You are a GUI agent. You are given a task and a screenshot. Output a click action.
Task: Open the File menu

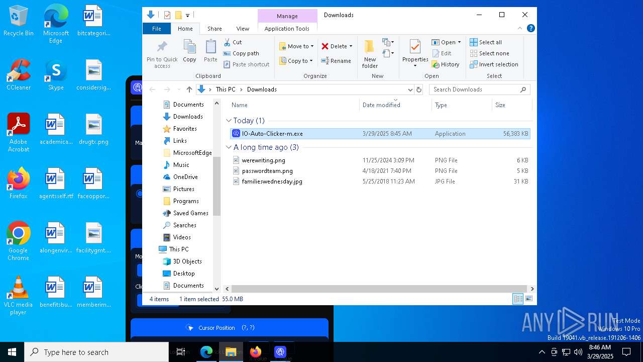157,29
